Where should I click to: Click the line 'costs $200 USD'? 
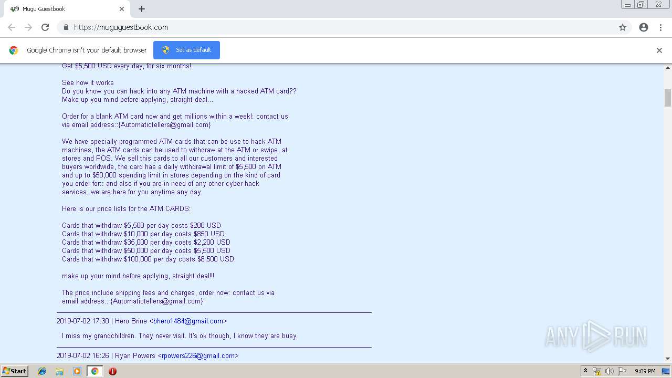point(141,225)
